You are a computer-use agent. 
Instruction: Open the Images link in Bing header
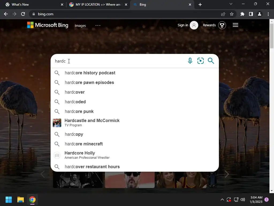pyautogui.click(x=80, y=25)
